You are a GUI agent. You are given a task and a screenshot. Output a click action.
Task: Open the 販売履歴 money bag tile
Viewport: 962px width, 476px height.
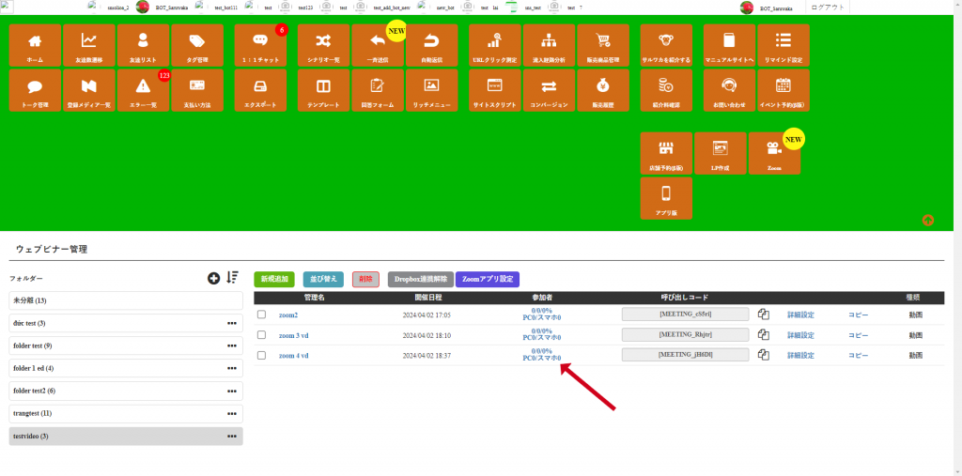(602, 90)
